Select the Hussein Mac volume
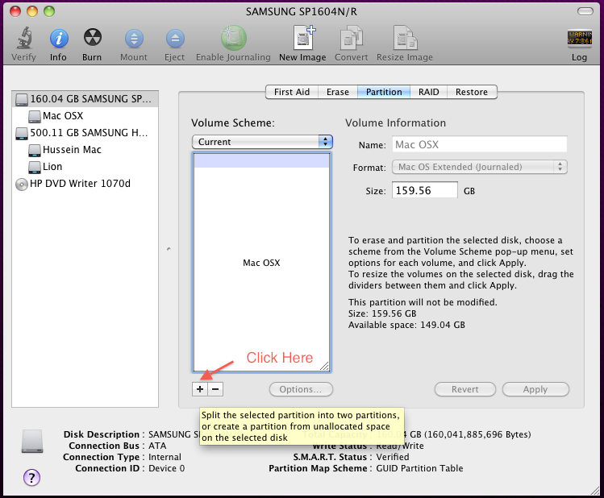This screenshot has width=604, height=498. click(85, 150)
